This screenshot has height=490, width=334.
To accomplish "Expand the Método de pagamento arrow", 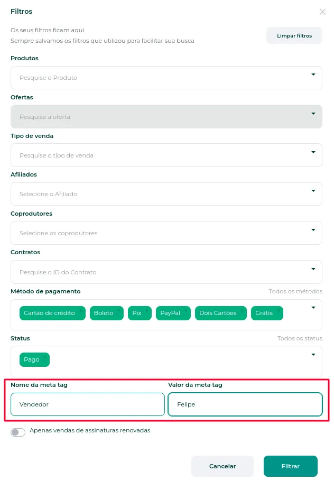I will click(313, 308).
